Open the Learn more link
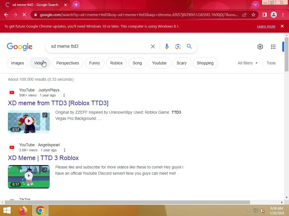289x216 pixels. point(266,26)
